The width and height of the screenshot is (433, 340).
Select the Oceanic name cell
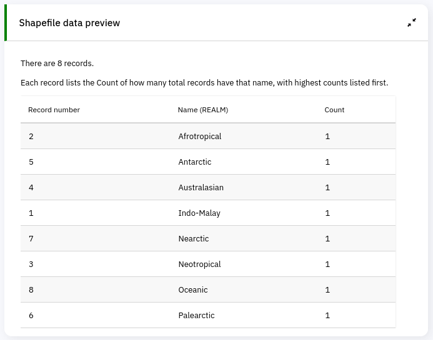(192, 289)
